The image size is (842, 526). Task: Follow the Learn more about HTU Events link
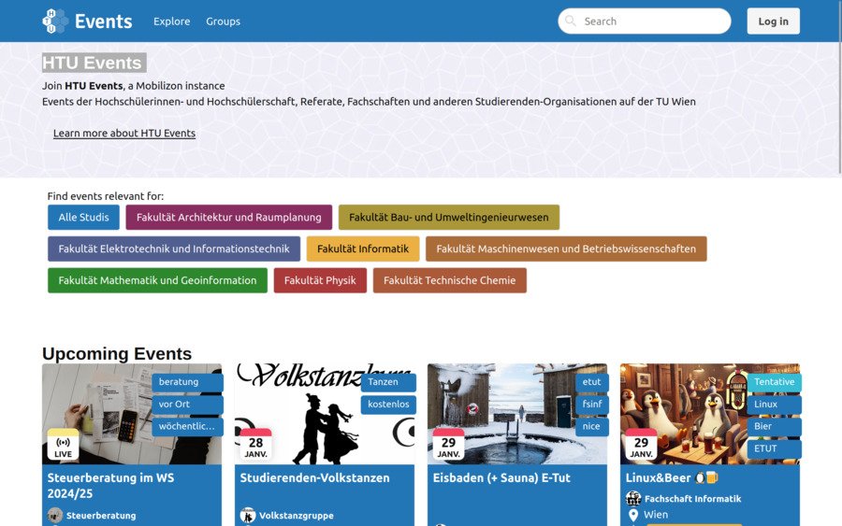pyautogui.click(x=124, y=133)
